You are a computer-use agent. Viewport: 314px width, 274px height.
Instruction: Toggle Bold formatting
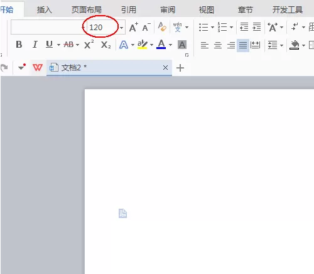point(19,45)
